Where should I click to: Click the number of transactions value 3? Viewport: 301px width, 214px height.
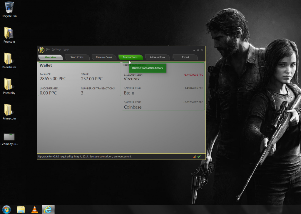82,93
